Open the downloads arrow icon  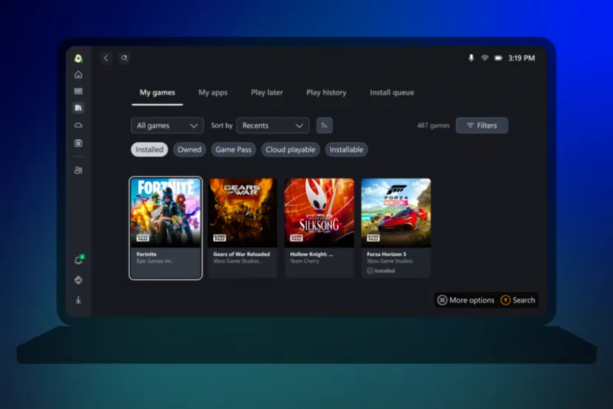coord(78,300)
